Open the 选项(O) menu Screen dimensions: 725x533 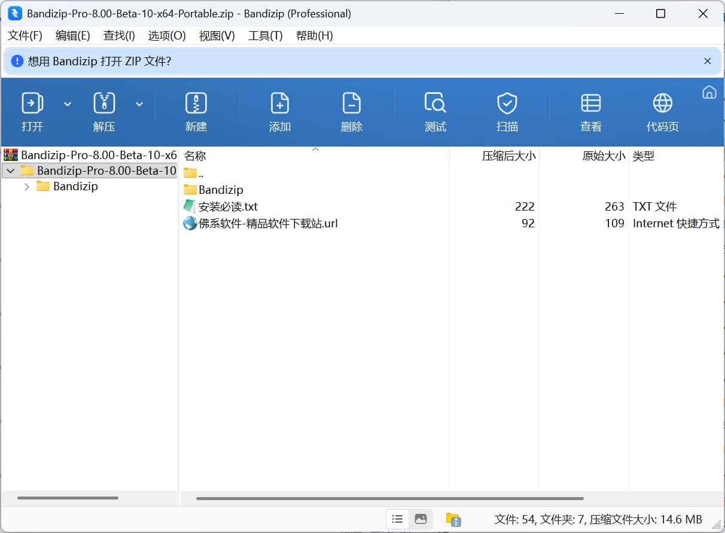pos(167,36)
